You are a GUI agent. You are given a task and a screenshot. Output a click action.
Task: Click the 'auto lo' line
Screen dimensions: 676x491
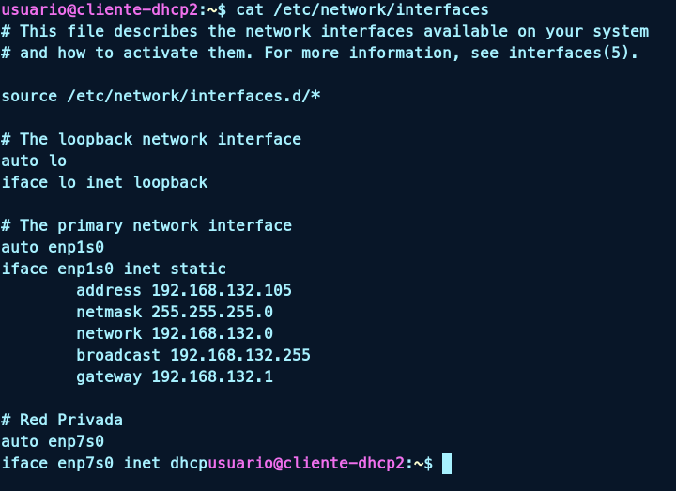[x=34, y=161]
